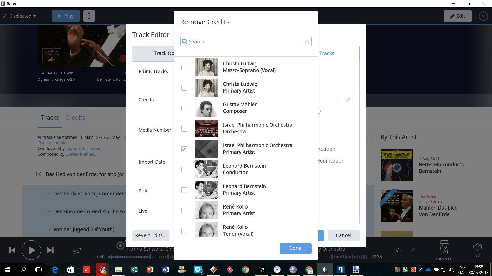Check René Kollo Primary Artist checkbox
492x276 pixels.
coord(184,211)
